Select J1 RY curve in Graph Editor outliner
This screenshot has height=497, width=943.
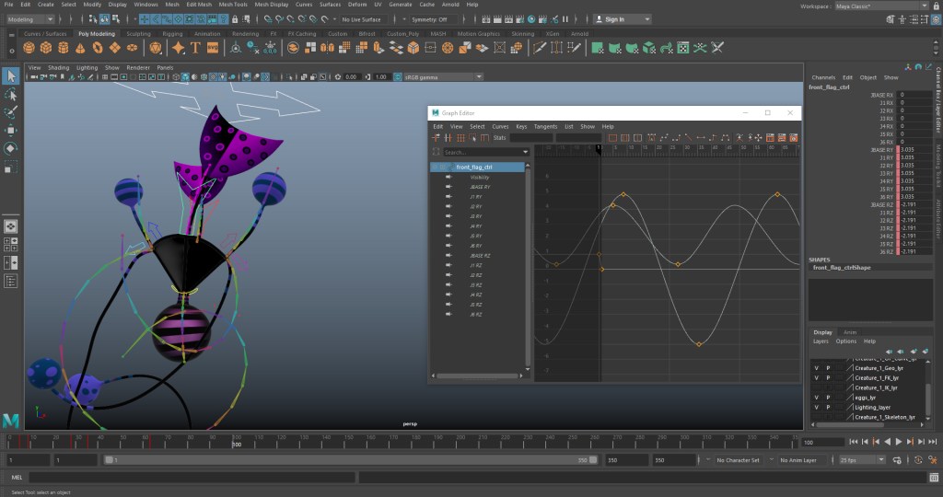point(476,197)
